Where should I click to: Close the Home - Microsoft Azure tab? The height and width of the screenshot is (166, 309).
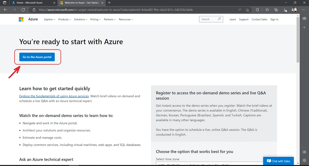point(54,3)
